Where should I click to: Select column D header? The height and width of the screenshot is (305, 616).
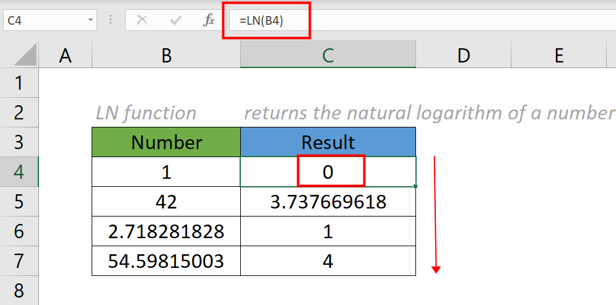[x=463, y=56]
